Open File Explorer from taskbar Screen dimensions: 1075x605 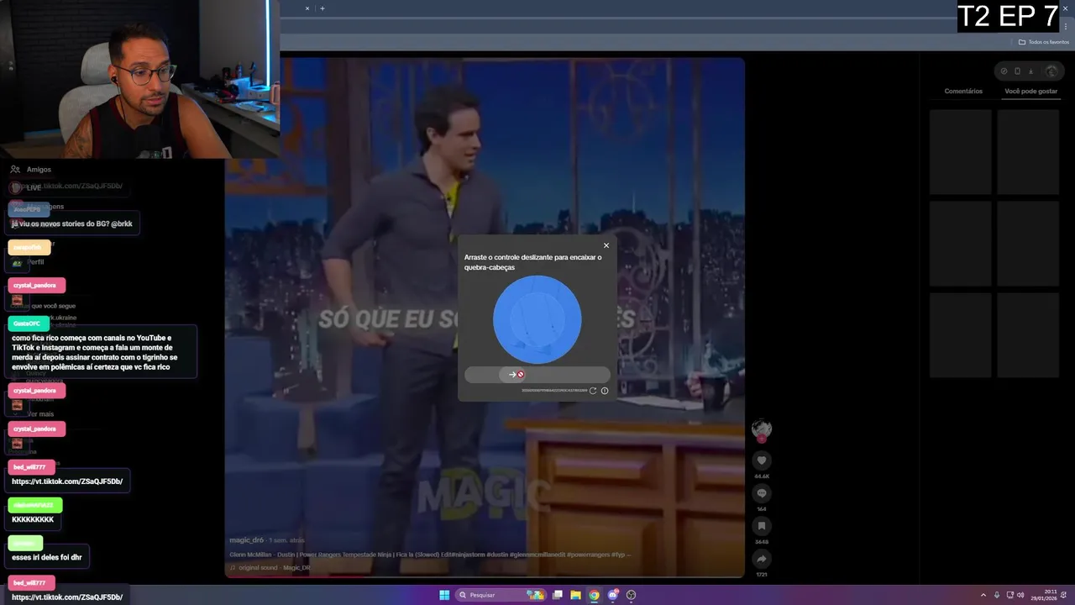tap(575, 595)
